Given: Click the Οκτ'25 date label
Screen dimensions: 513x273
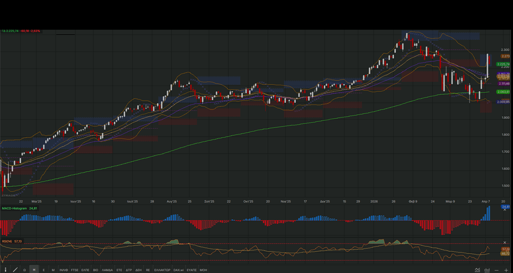Looking at the screenshot, I should pyautogui.click(x=248, y=202).
